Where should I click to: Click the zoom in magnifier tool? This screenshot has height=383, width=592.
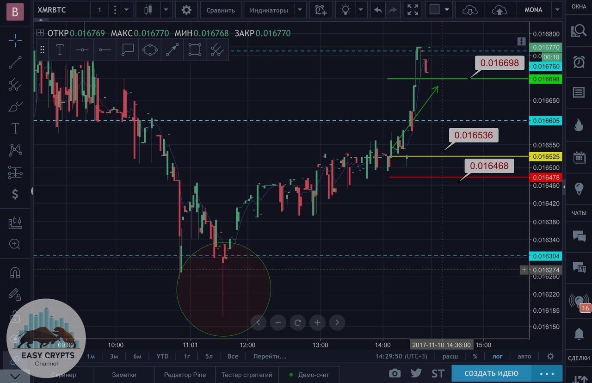(x=15, y=244)
